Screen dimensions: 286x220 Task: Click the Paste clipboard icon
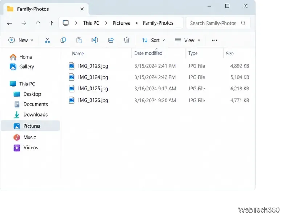(x=79, y=40)
